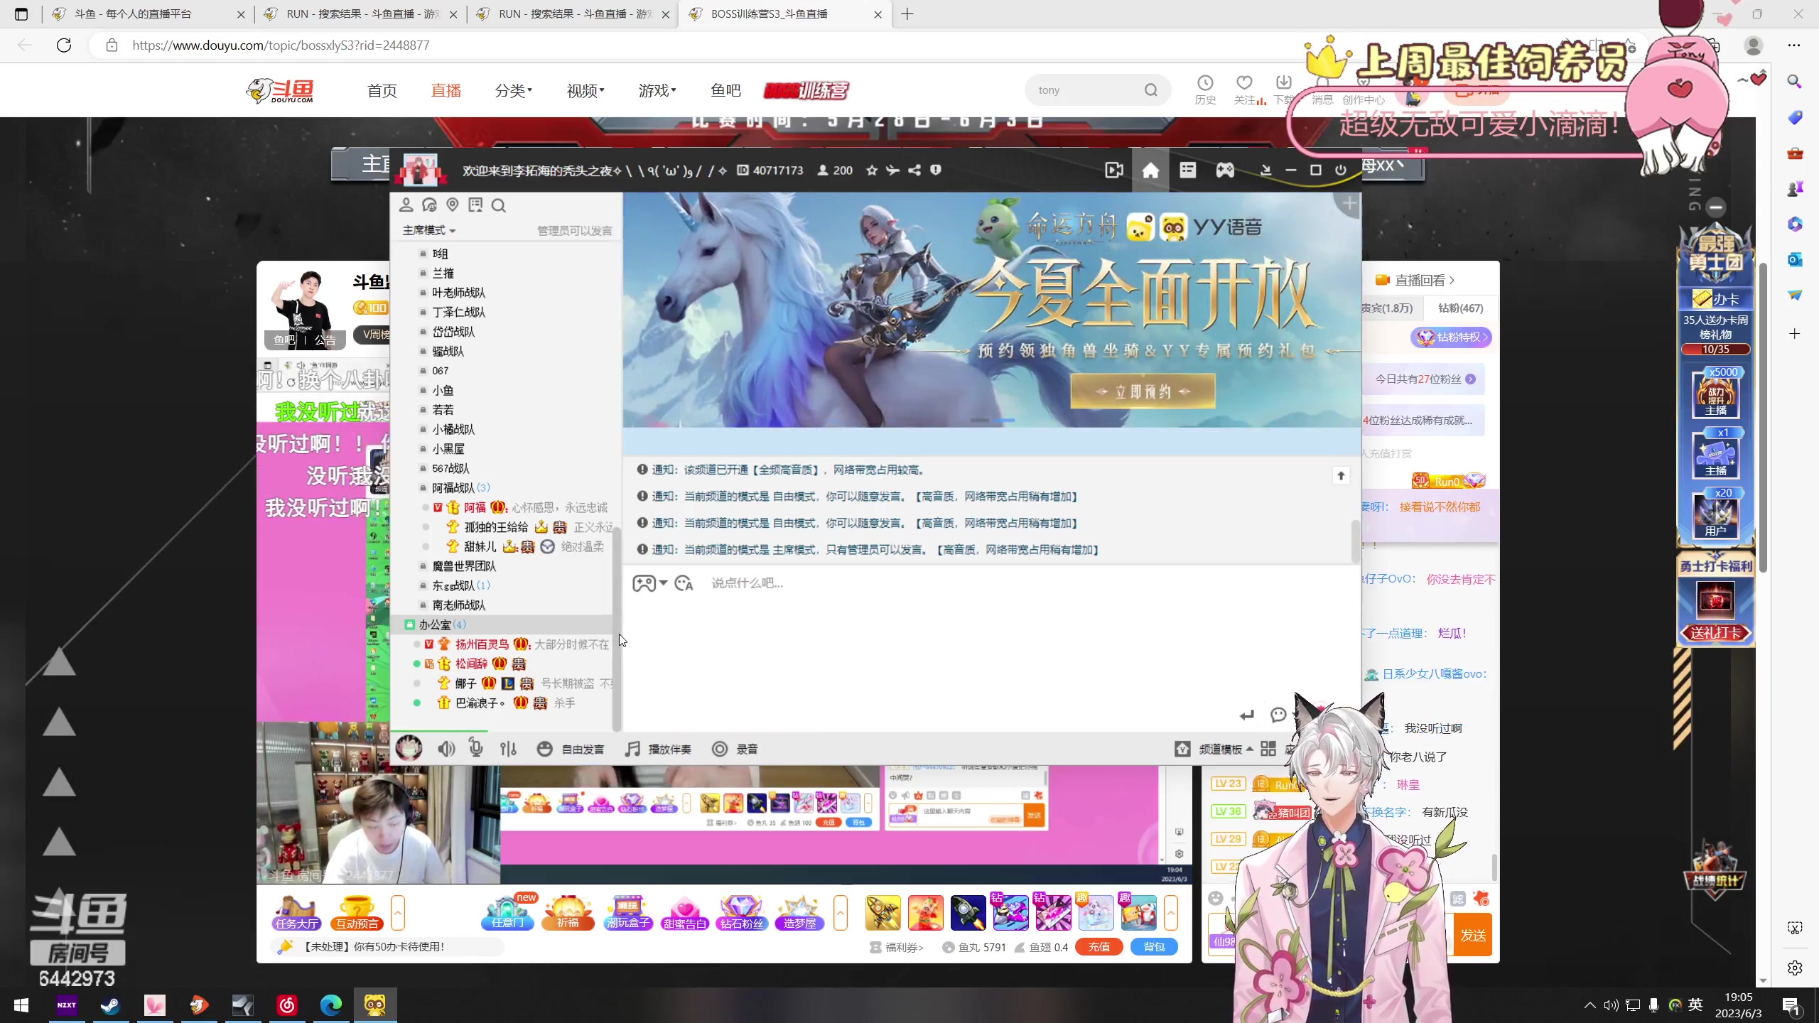Open the 钻石粉丝 icon
The height and width of the screenshot is (1023, 1819).
(741, 913)
